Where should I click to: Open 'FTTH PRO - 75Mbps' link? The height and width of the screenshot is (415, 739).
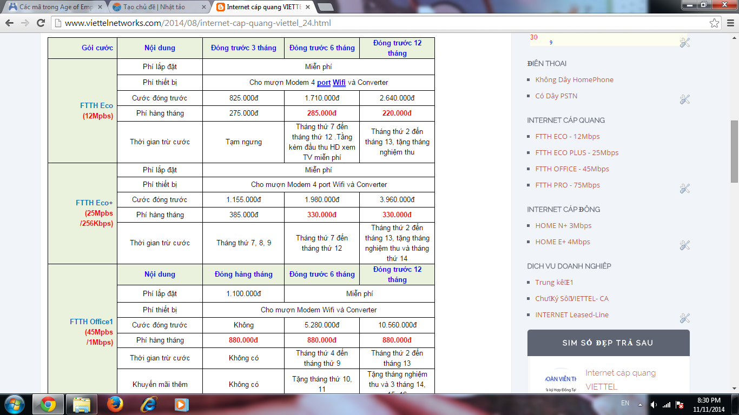pos(568,185)
